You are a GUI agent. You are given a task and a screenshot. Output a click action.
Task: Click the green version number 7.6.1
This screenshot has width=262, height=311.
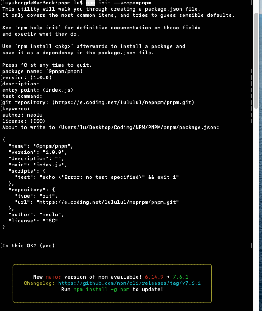pyautogui.click(x=180, y=277)
